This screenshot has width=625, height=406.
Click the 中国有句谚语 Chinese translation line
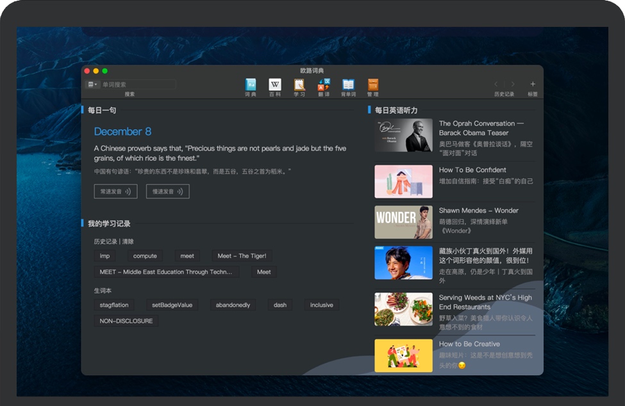click(192, 172)
